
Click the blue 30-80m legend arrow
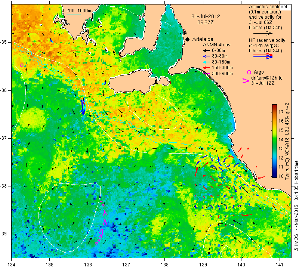(207, 56)
